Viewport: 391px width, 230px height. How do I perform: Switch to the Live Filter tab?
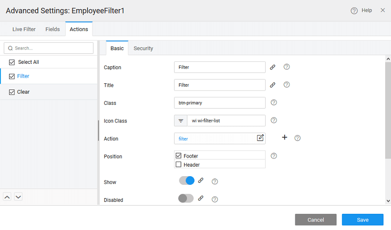pos(24,29)
